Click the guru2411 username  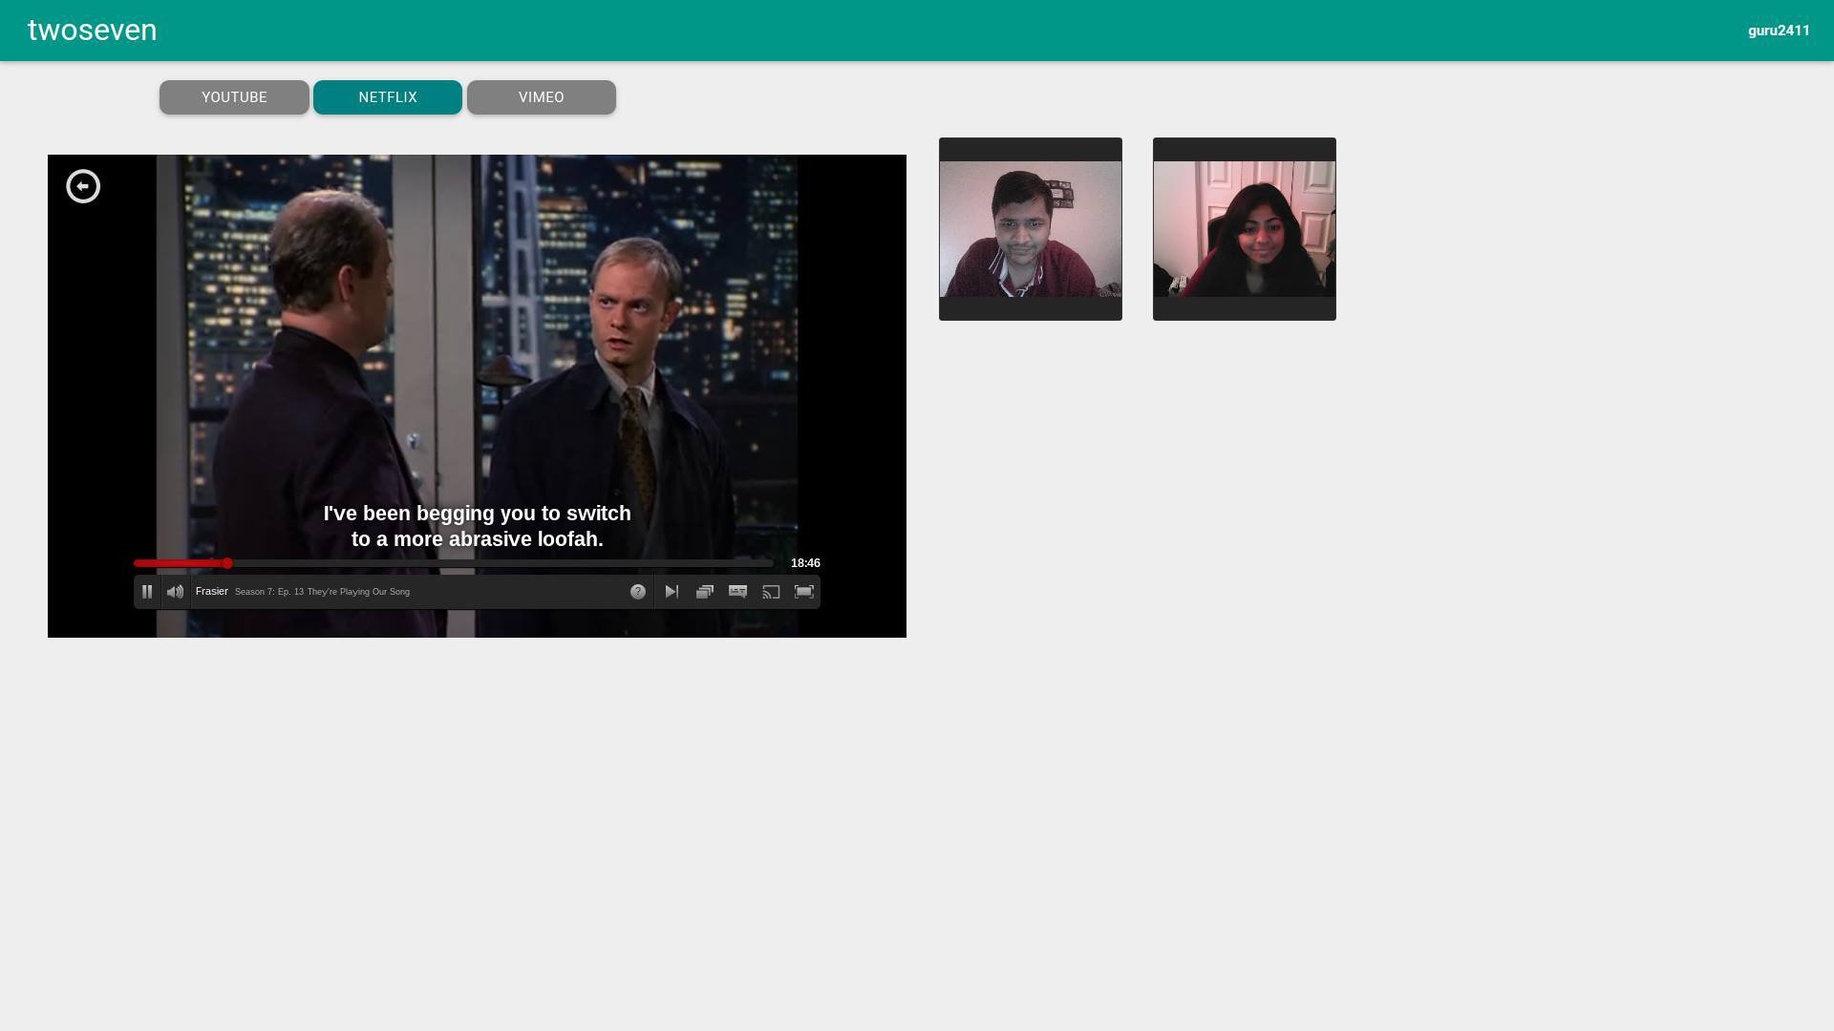[1779, 30]
